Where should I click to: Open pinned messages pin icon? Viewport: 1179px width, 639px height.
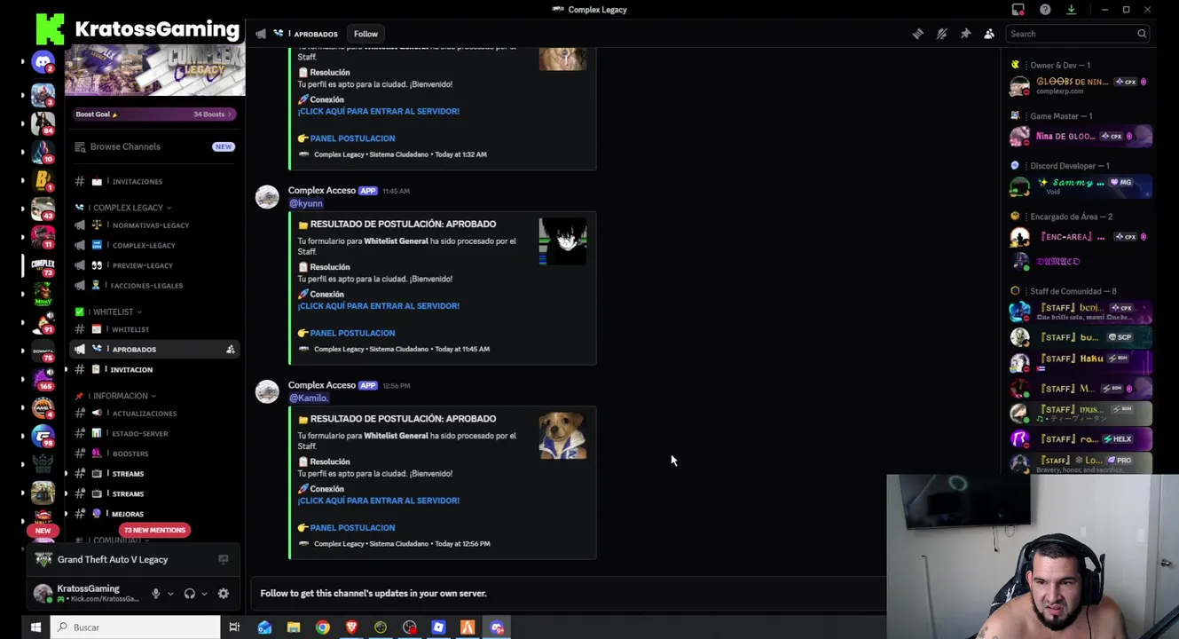965,34
